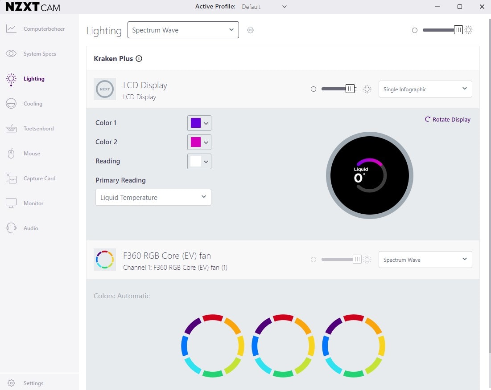This screenshot has width=491, height=390.
Task: Click the circular LCD preview showing Liquid 0°
Action: (x=370, y=175)
